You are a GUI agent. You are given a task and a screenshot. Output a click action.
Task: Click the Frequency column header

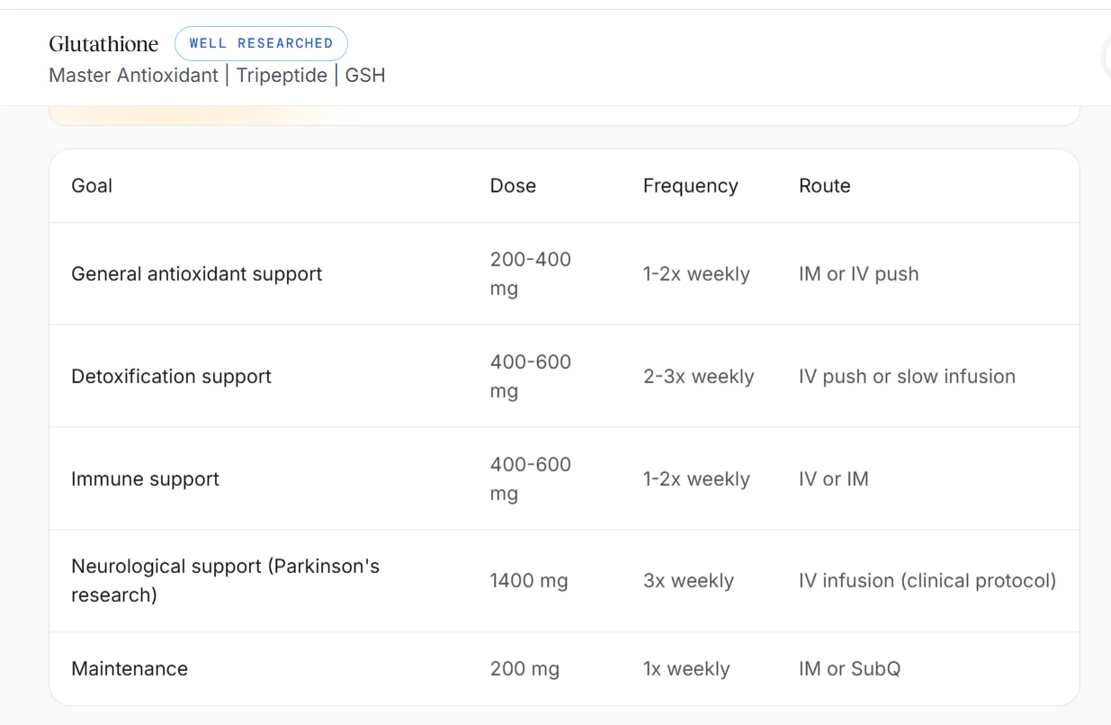(690, 186)
